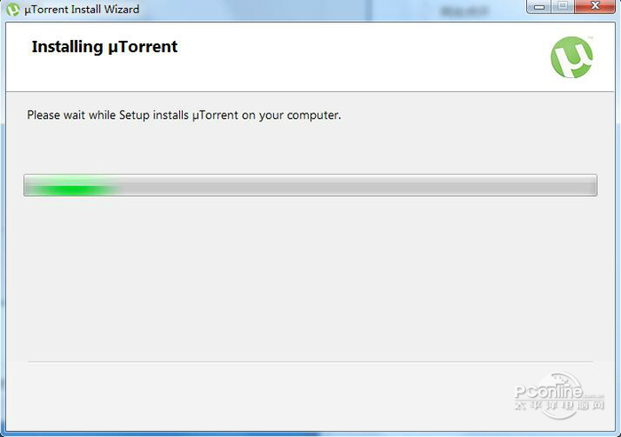This screenshot has width=621, height=437.
Task: Click the tiny trademark symbol beside the logo
Action: [591, 37]
